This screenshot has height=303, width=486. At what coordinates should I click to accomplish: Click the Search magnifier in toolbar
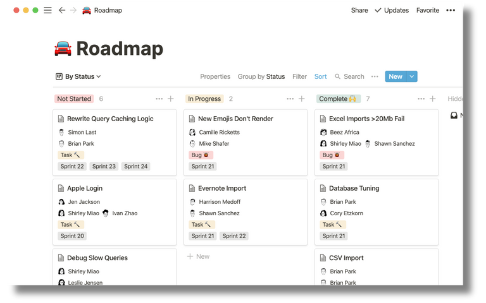coord(338,76)
